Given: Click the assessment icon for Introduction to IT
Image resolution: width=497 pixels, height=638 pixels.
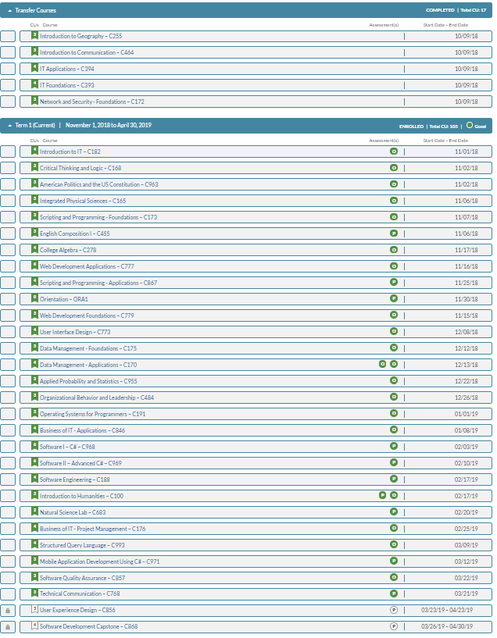Looking at the screenshot, I should [394, 151].
